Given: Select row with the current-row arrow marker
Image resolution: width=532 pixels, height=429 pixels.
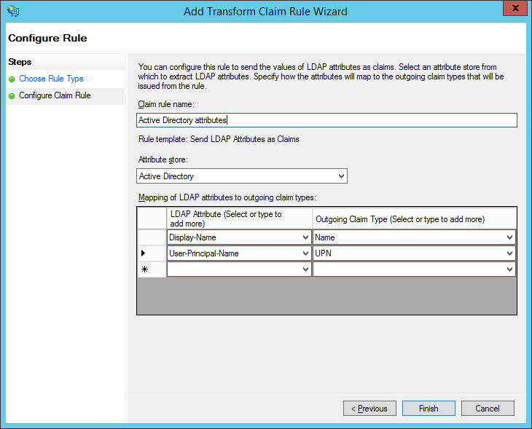Looking at the screenshot, I should coord(152,253).
